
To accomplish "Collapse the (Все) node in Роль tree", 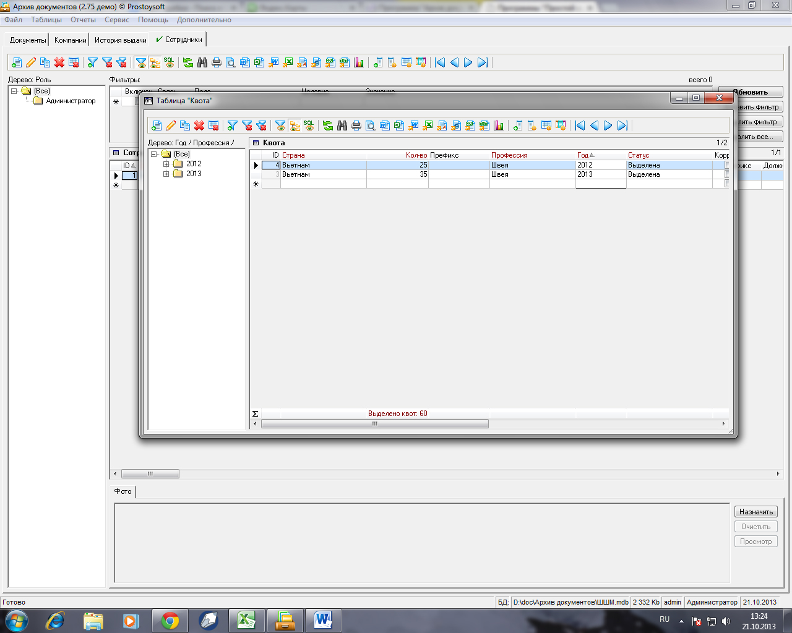I will (14, 91).
